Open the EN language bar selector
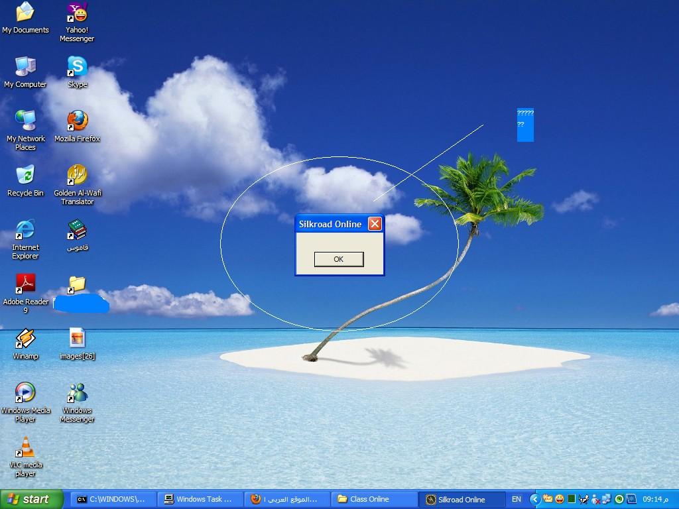 coord(517,499)
